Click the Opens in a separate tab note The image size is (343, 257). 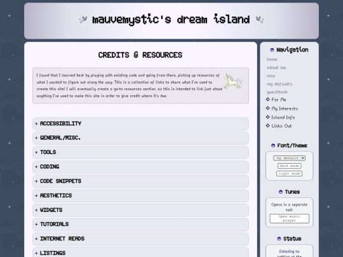(289, 207)
